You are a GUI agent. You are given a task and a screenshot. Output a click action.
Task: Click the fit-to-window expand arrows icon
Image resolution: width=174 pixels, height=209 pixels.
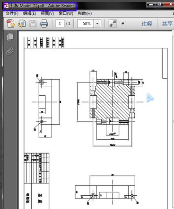coord(113,24)
